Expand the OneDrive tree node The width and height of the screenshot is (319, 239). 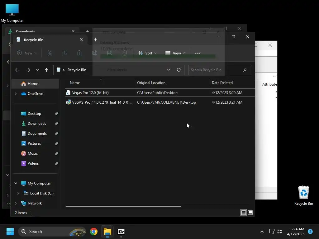(16, 94)
